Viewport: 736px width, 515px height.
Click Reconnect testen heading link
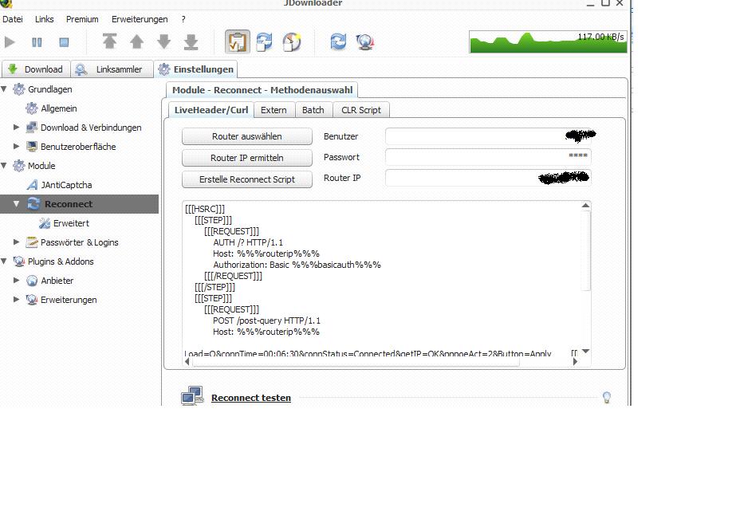(x=251, y=398)
